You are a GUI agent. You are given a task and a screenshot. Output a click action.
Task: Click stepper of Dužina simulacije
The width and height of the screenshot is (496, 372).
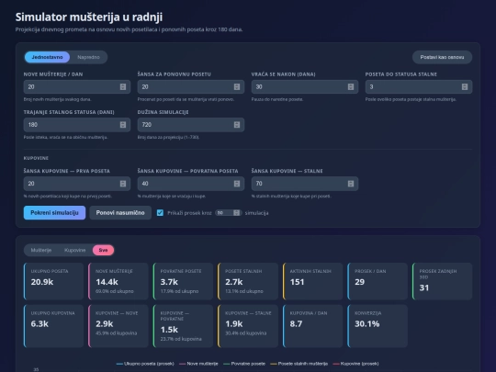[237, 125]
